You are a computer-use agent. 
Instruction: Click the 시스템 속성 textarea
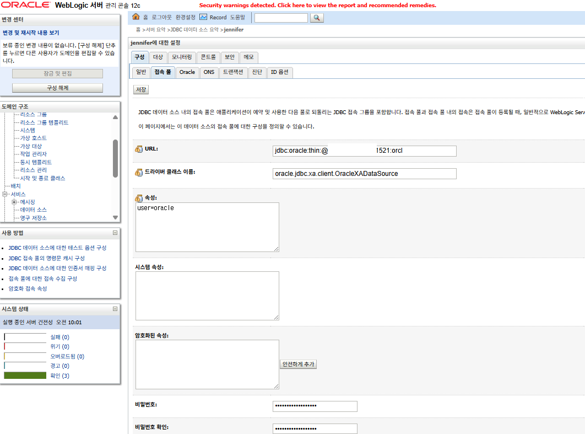point(207,296)
